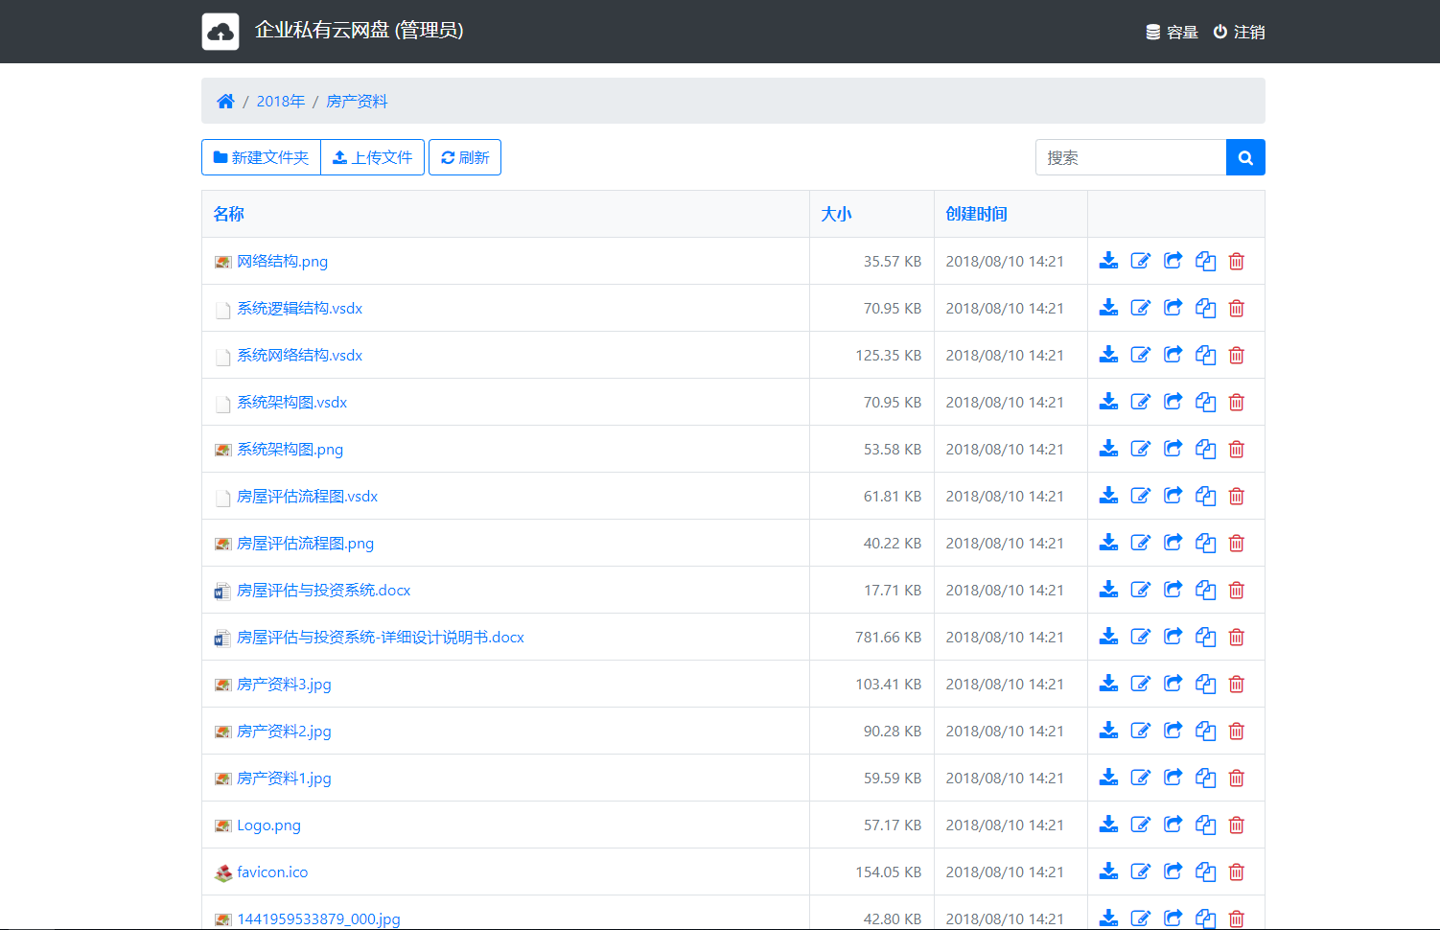1440x930 pixels.
Task: Delete the 系统架构图.png file
Action: (x=1237, y=450)
